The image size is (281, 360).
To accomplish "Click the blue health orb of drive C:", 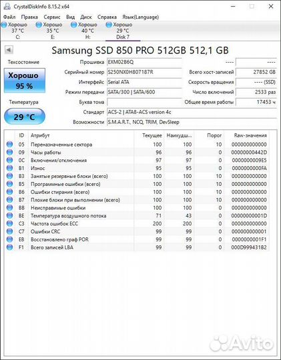I will pos(4,25).
